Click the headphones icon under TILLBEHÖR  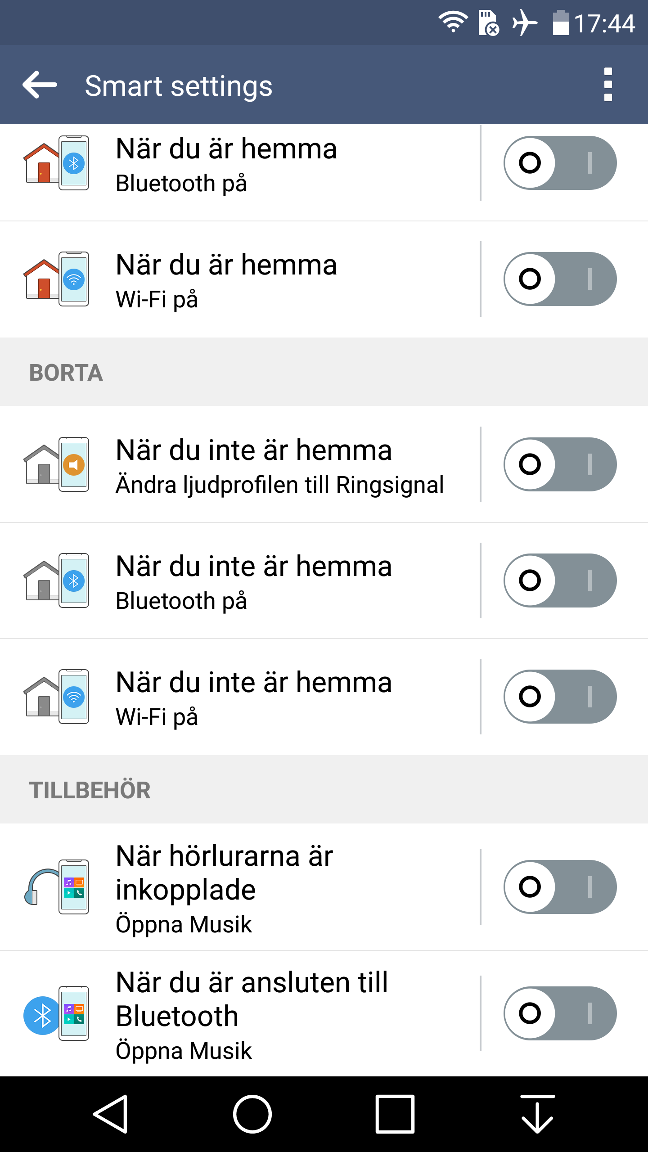pyautogui.click(x=56, y=886)
